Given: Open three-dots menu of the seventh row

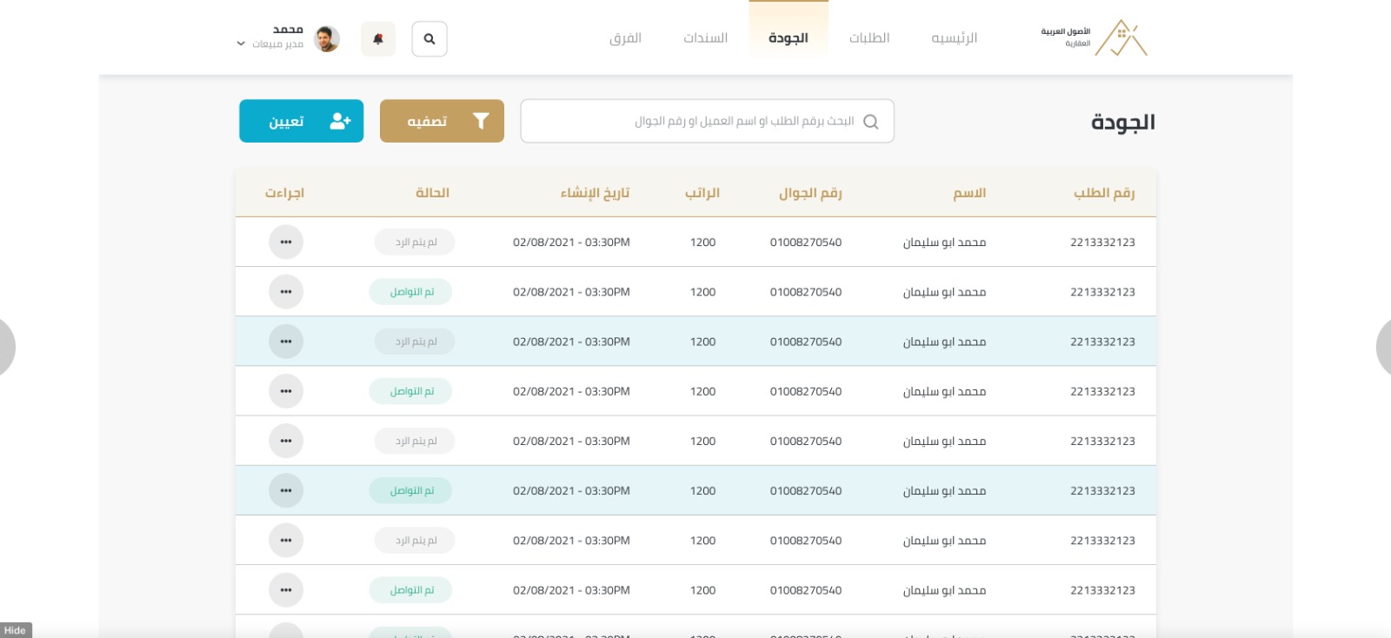Looking at the screenshot, I should click(286, 541).
